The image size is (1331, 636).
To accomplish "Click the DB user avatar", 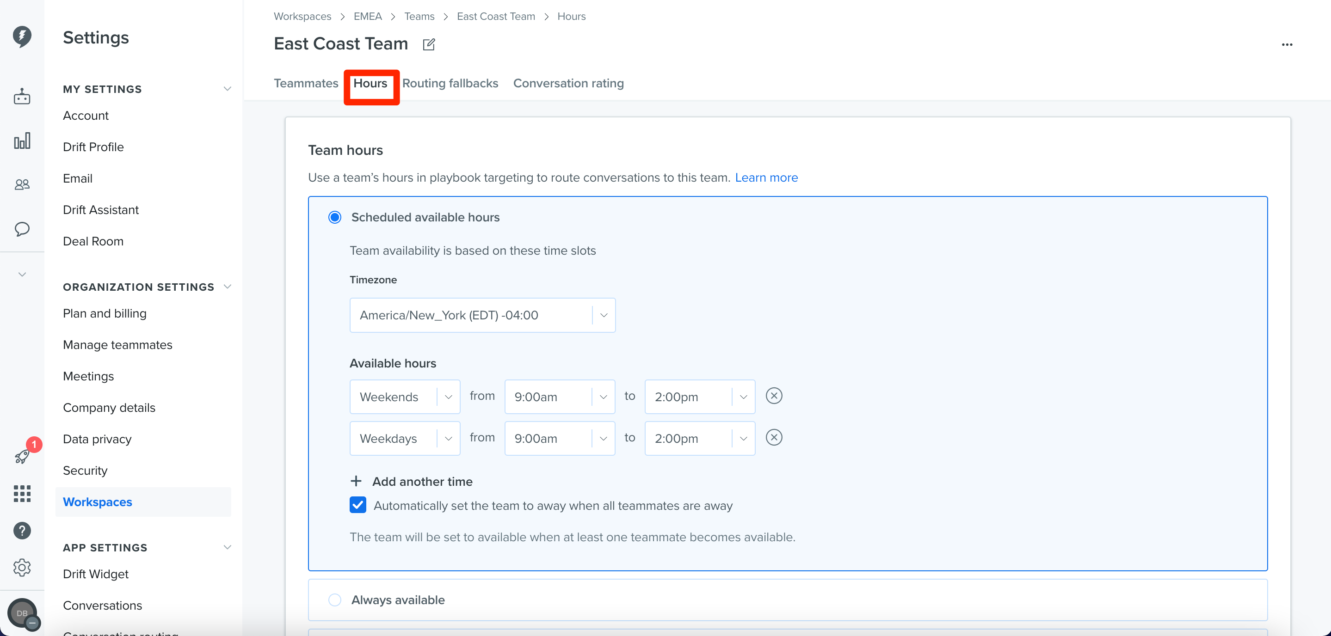I will coord(22,613).
